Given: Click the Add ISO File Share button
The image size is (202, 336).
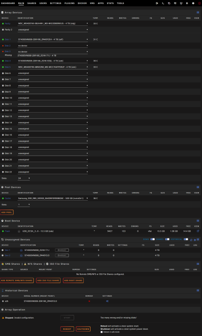Looking at the screenshot, I should click(x=48, y=280).
